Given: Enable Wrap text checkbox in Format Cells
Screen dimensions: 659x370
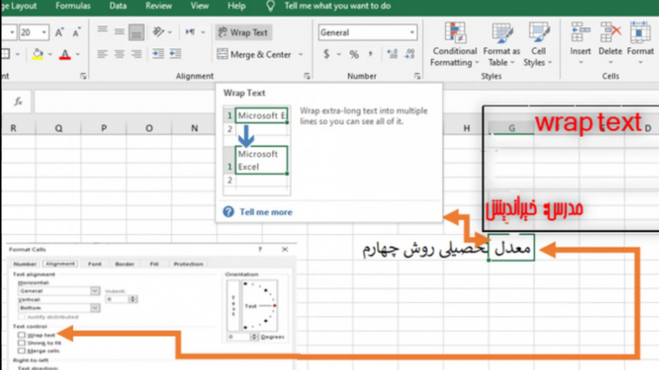Looking at the screenshot, I should pyautogui.click(x=21, y=335).
